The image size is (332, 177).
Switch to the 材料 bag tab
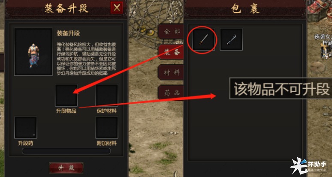pyautogui.click(x=171, y=72)
